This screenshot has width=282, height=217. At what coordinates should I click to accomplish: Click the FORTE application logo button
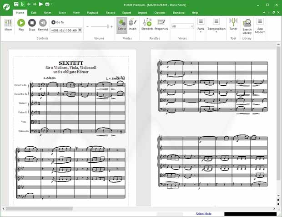click(x=6, y=7)
